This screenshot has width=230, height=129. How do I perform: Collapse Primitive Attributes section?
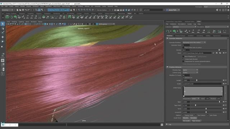tap(167, 67)
